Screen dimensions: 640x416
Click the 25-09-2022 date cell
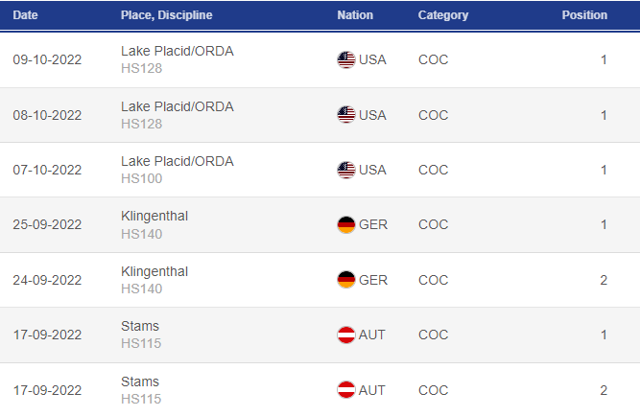point(47,224)
